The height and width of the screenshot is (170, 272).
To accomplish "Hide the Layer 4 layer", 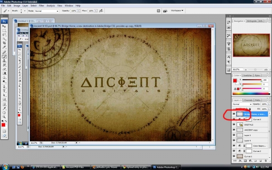I will pos(234,140).
